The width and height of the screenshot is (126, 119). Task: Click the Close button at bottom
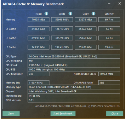pos(115,114)
